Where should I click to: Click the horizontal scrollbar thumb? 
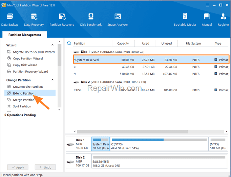pos(132,131)
